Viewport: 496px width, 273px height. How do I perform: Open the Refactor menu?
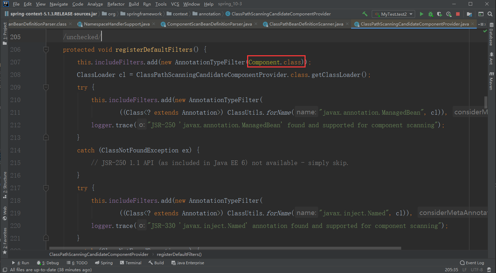116,4
